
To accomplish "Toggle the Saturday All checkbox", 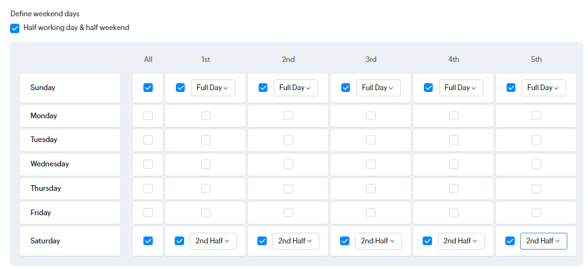I will click(x=148, y=241).
